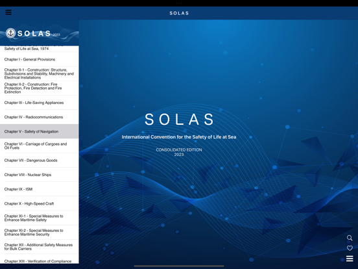
Task: Open the search magnifier icon
Action: point(350,238)
